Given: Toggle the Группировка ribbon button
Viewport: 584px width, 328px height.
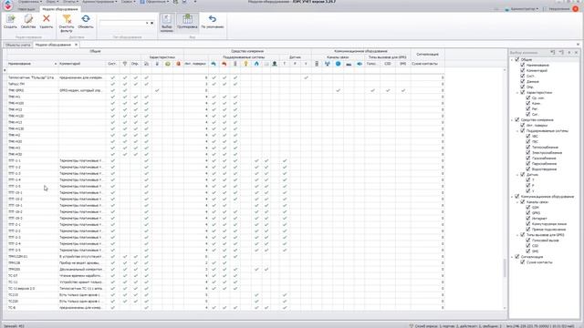Looking at the screenshot, I should (x=187, y=22).
